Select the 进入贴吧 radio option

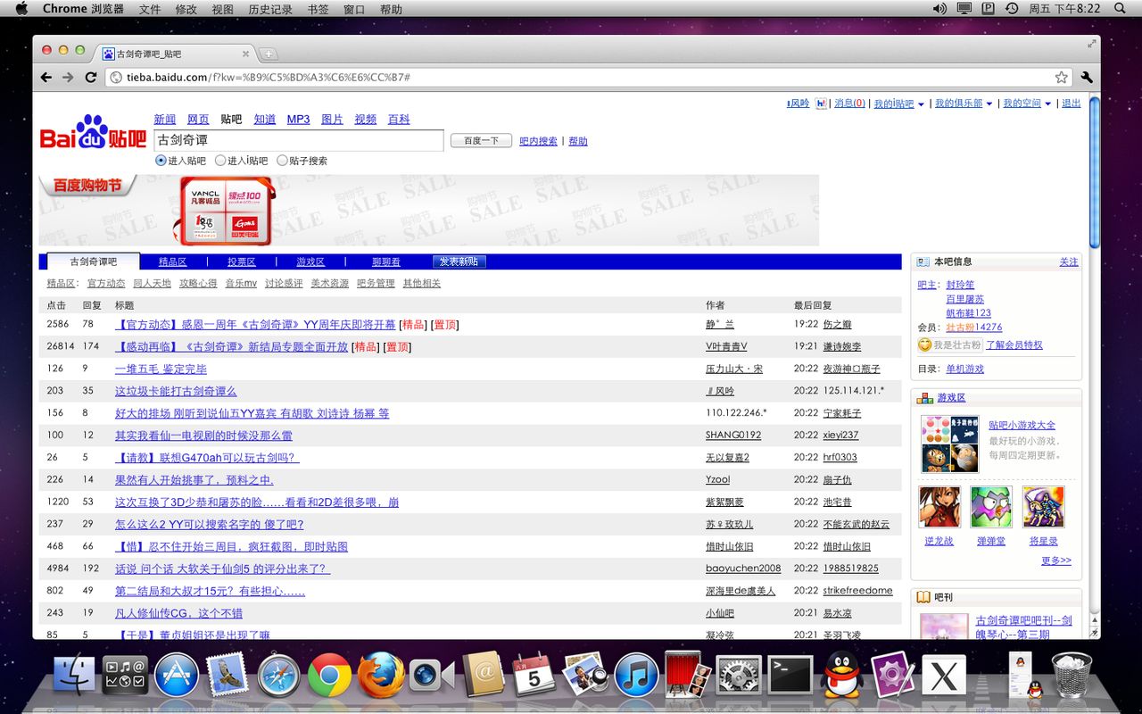(161, 161)
